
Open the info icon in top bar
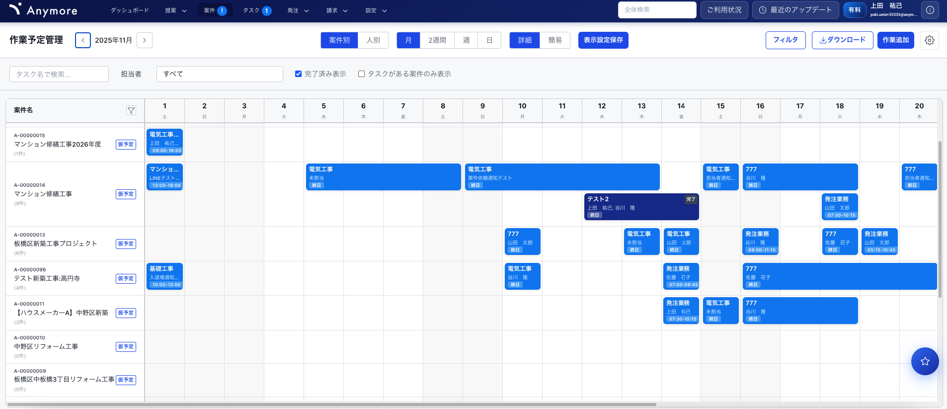tap(930, 10)
